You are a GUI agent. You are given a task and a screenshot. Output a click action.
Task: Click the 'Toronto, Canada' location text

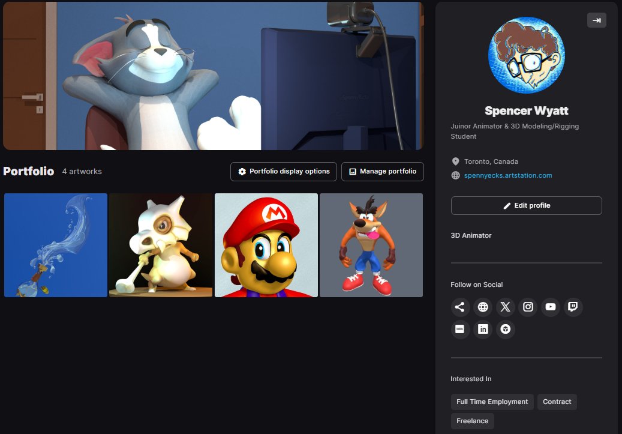[x=491, y=161]
